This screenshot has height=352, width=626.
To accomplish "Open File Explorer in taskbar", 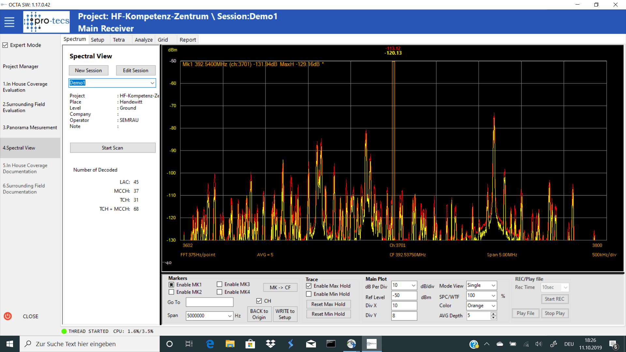I will point(230,344).
